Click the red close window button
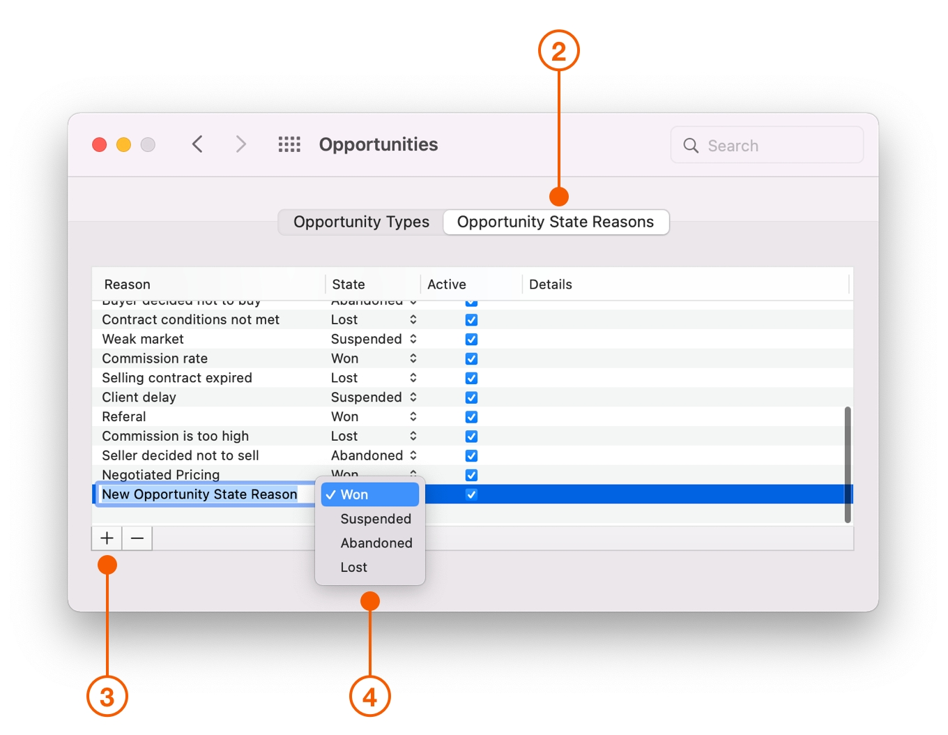This screenshot has height=735, width=948. pos(100,144)
